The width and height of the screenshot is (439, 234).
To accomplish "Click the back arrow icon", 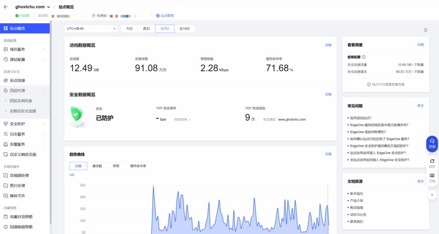I will [x=6, y=7].
